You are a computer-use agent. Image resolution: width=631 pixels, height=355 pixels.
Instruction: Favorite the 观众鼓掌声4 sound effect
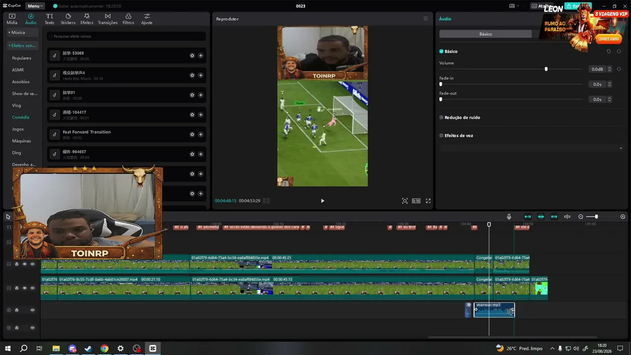[192, 75]
